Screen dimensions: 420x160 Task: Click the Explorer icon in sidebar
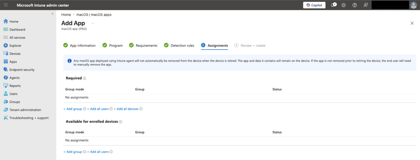point(6,45)
